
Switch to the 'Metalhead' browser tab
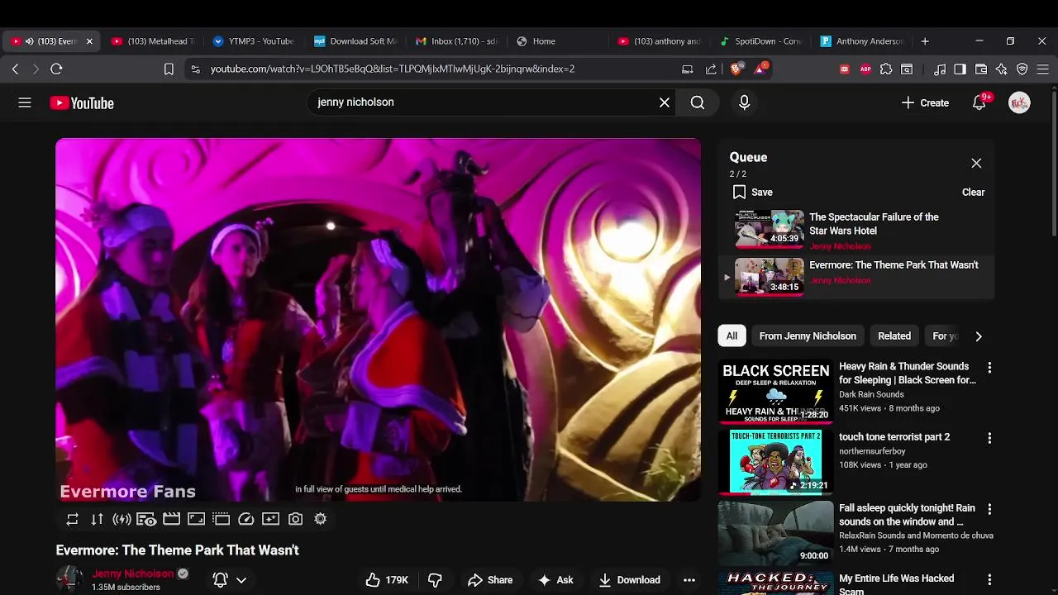point(154,41)
